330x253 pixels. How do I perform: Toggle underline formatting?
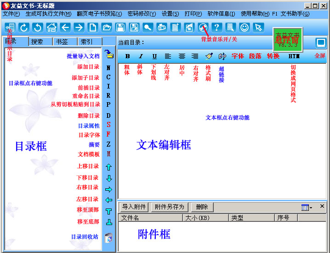154,56
